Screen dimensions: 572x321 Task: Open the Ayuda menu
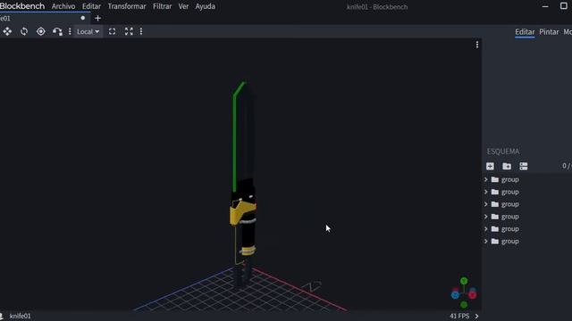(205, 6)
